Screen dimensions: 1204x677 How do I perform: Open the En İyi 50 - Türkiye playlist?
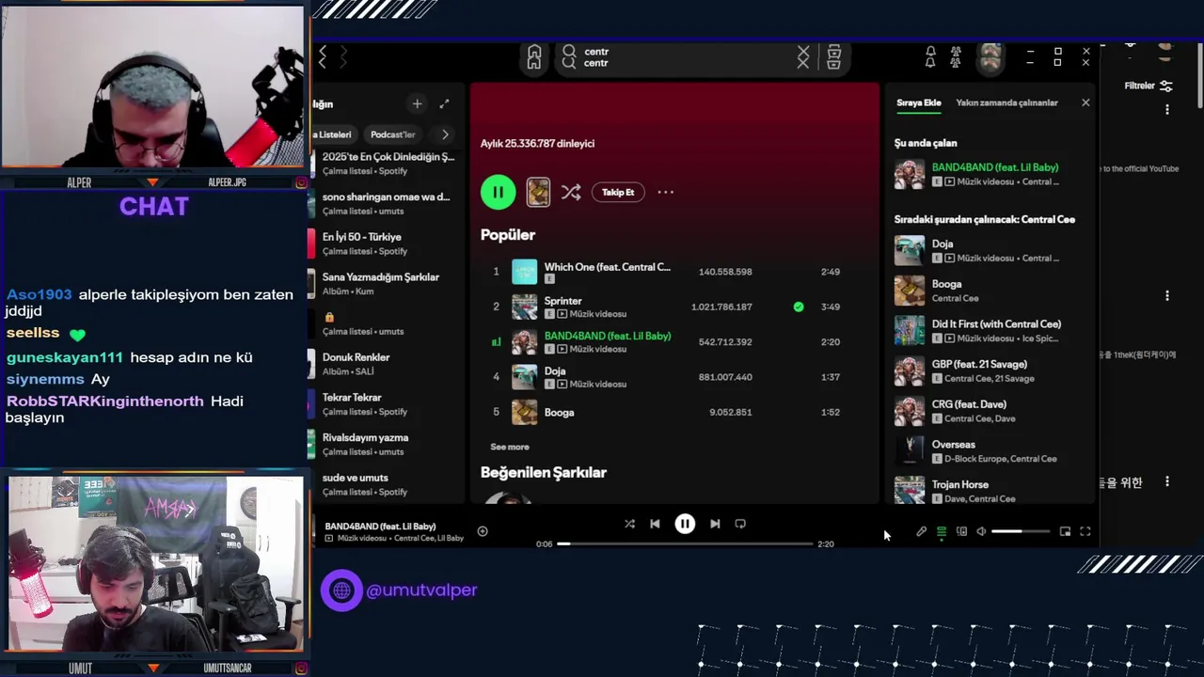pos(388,244)
